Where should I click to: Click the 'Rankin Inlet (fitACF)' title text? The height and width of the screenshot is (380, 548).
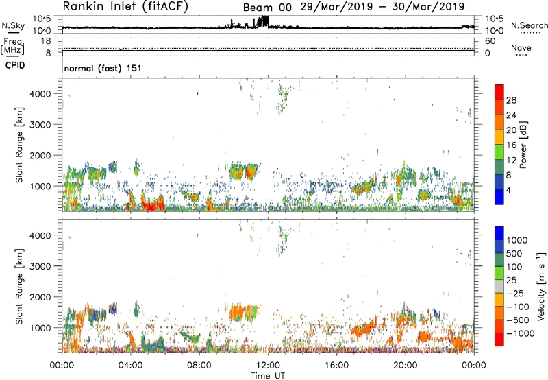[125, 6]
